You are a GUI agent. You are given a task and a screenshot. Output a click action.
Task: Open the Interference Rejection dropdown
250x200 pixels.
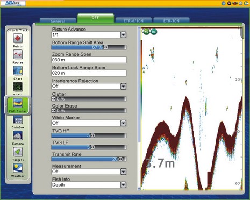(123, 87)
